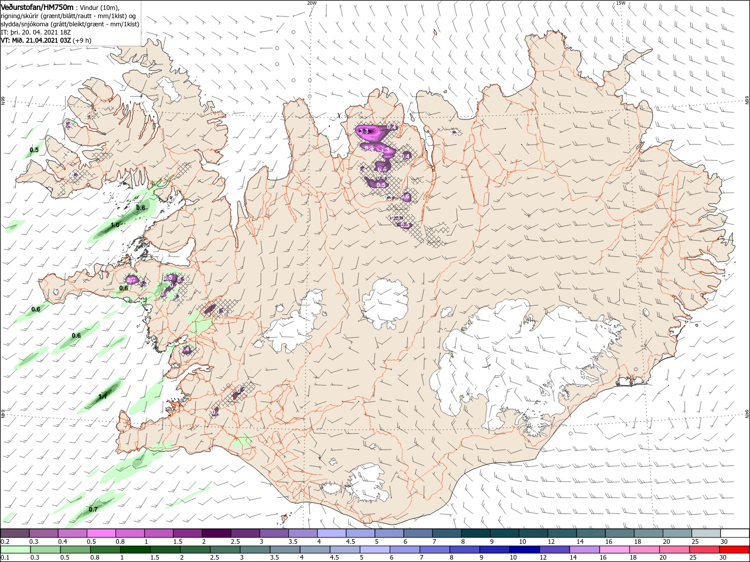Image resolution: width=750 pixels, height=562 pixels.
Task: Select the darkest purple swatch labeled 2 in the upper legend
Action: (216, 533)
